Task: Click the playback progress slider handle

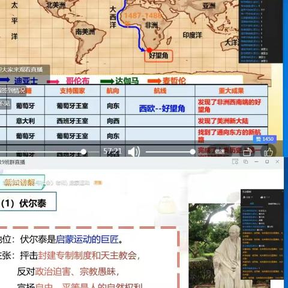Action: [84, 152]
